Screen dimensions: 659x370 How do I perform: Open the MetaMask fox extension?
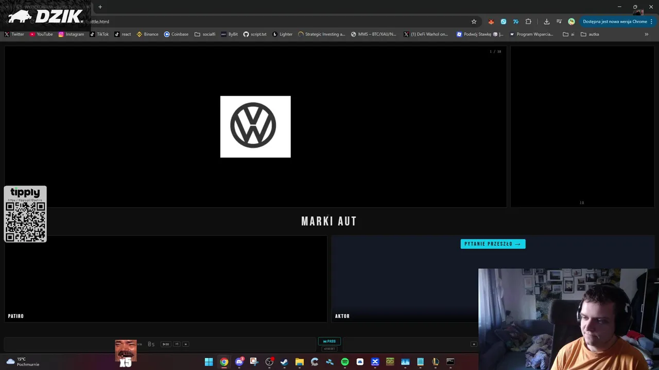tap(491, 22)
